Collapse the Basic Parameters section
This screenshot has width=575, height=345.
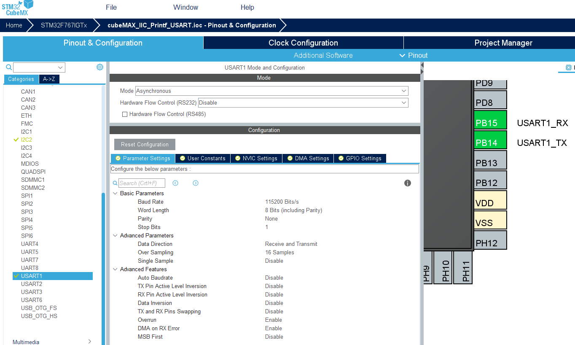115,193
